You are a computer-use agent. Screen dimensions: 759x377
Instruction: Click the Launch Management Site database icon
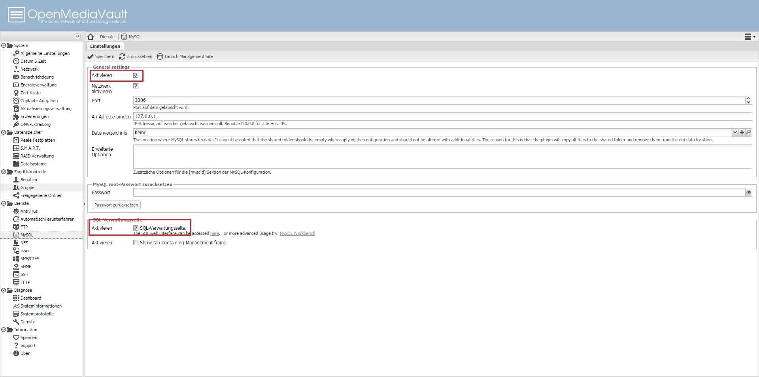point(160,56)
